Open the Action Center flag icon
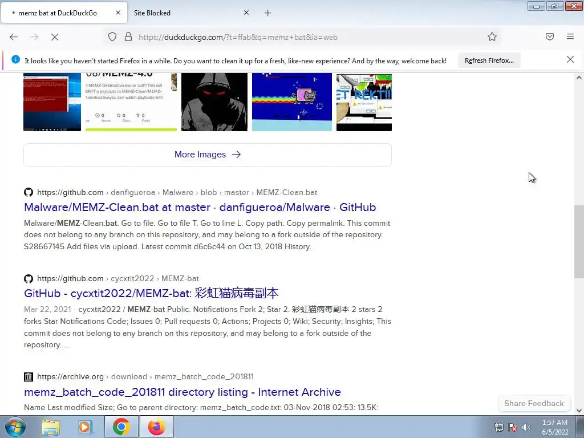The image size is (584, 438). (x=513, y=427)
